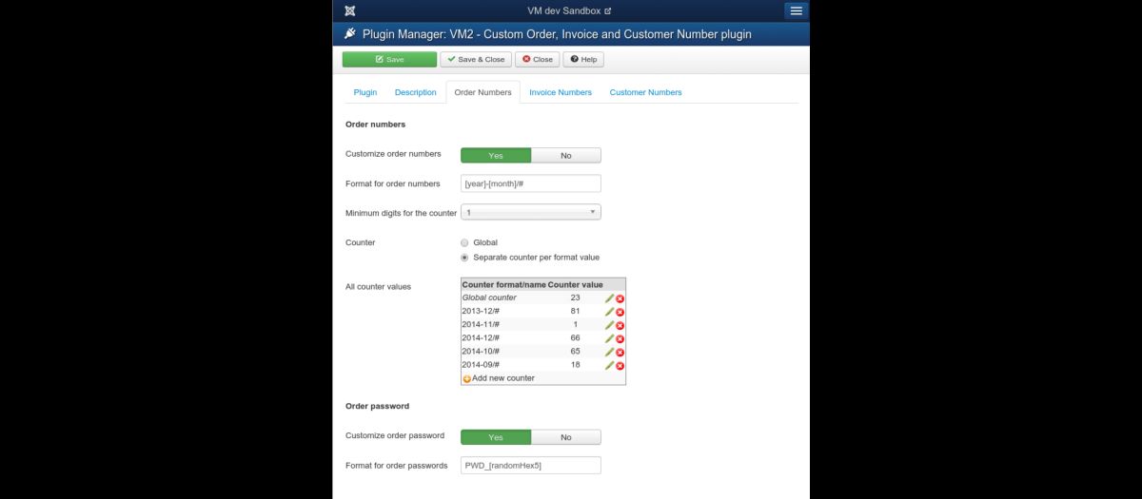Select Separate counter per format value
The width and height of the screenshot is (1142, 499).
point(464,258)
